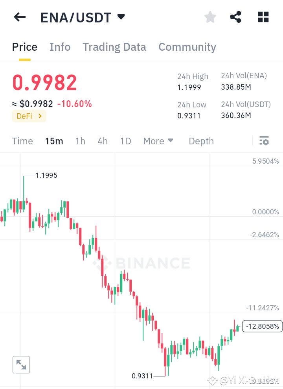
Task: Select the -12.8058% price change label
Action: click(x=262, y=326)
